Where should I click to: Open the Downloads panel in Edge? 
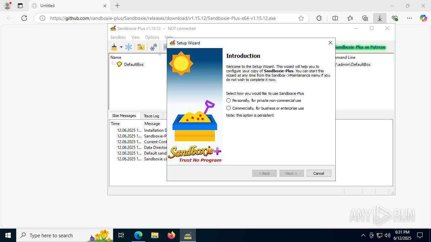coord(380,18)
